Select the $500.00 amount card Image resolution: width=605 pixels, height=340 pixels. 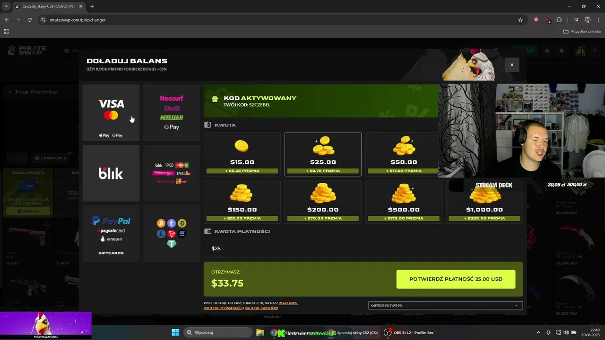click(404, 202)
